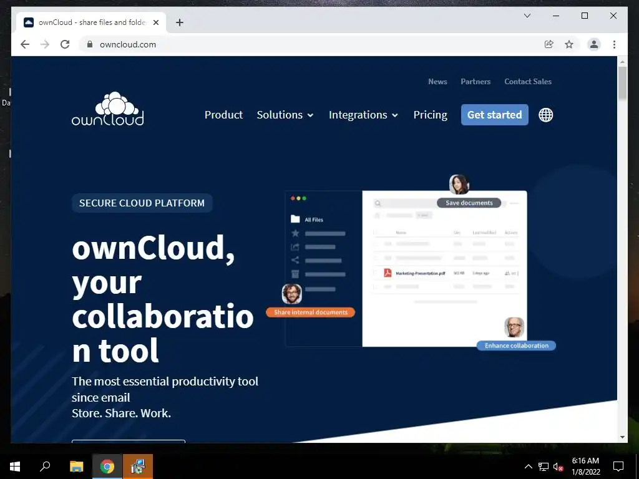Share this page icon in address bar

tap(549, 44)
